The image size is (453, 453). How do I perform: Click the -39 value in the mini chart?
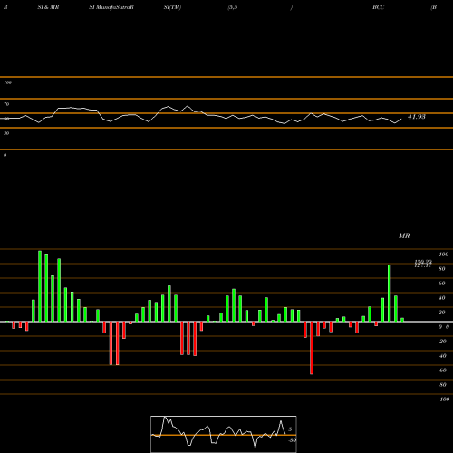tap(292, 440)
